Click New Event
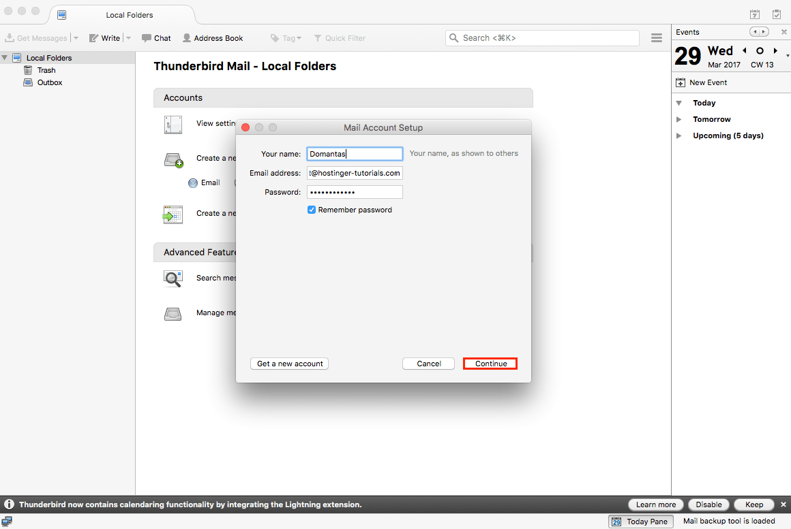791x529 pixels. (x=702, y=82)
